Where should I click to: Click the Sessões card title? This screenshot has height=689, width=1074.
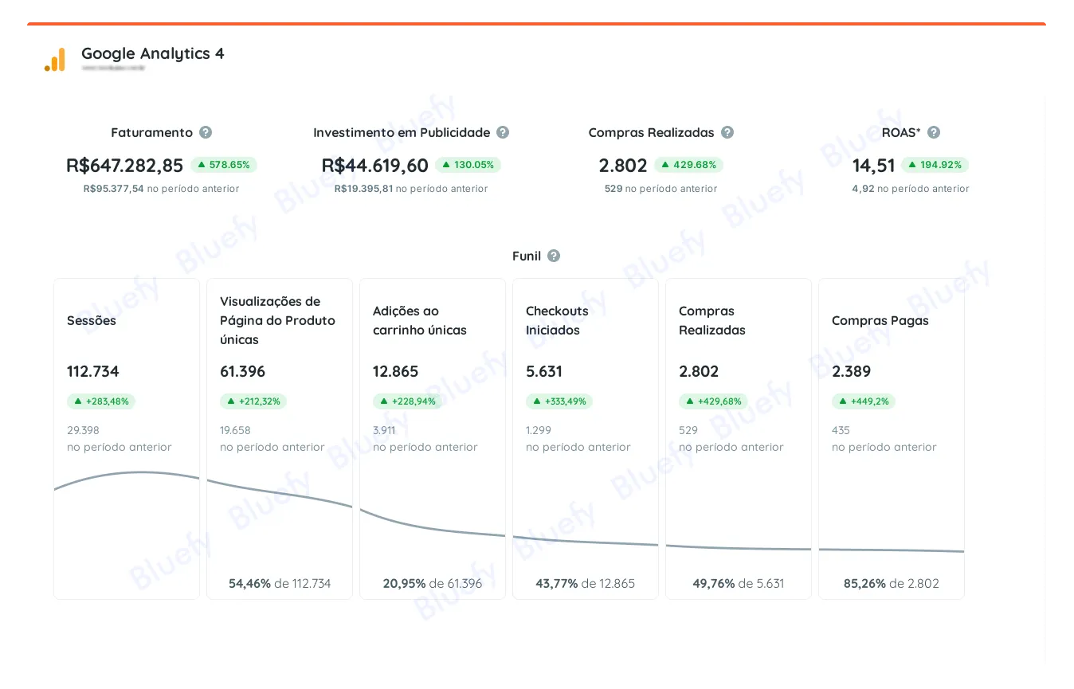click(92, 320)
